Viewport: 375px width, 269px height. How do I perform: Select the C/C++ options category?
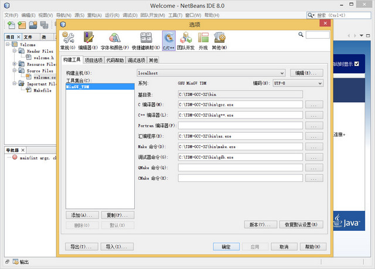click(169, 41)
